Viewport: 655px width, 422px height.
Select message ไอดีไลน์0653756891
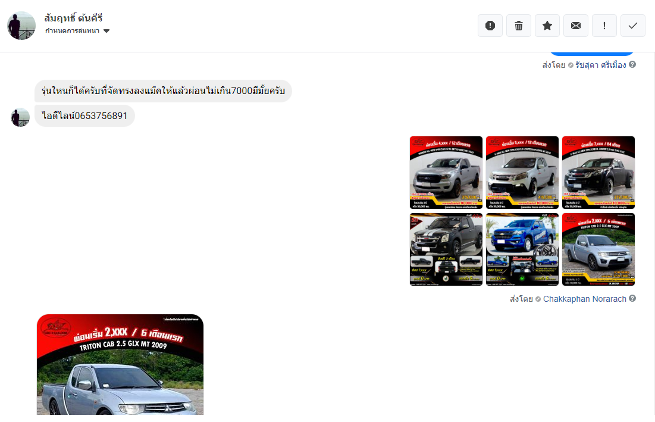[85, 115]
